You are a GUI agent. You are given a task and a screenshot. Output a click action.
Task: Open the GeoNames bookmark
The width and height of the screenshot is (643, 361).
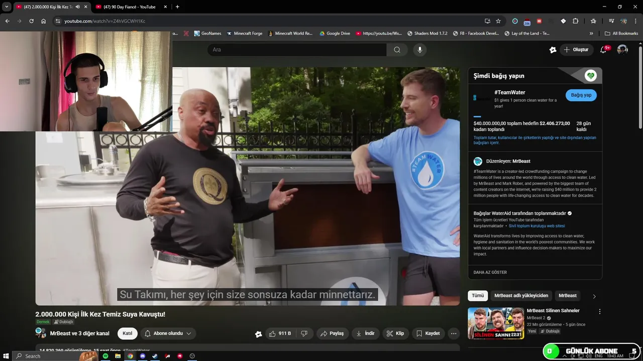pyautogui.click(x=207, y=34)
